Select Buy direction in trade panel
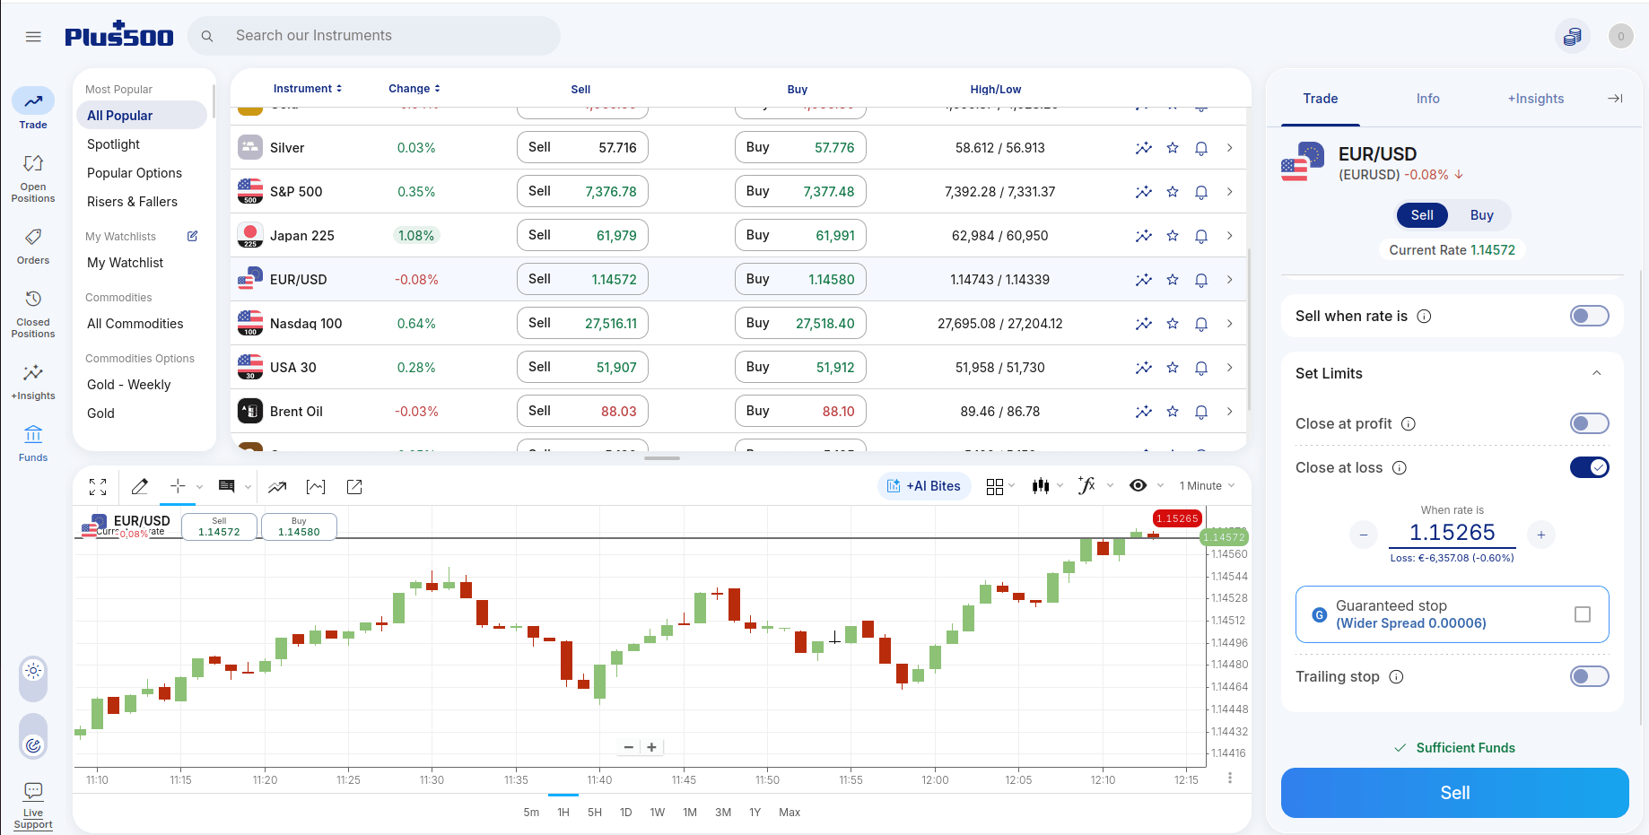Screen dimensions: 1649x835 tap(1481, 215)
